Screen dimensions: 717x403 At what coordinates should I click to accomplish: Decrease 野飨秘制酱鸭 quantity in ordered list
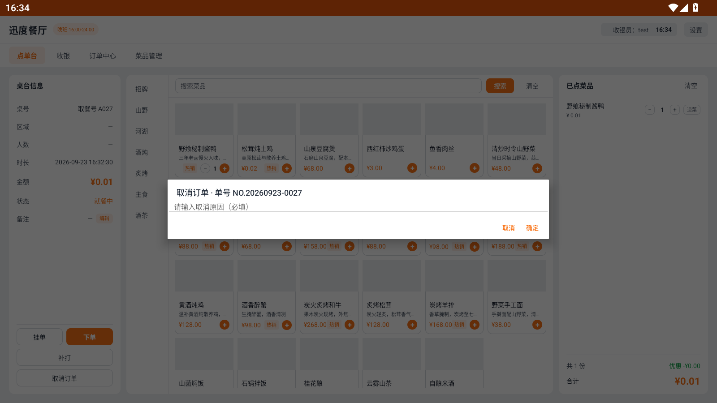pyautogui.click(x=650, y=110)
